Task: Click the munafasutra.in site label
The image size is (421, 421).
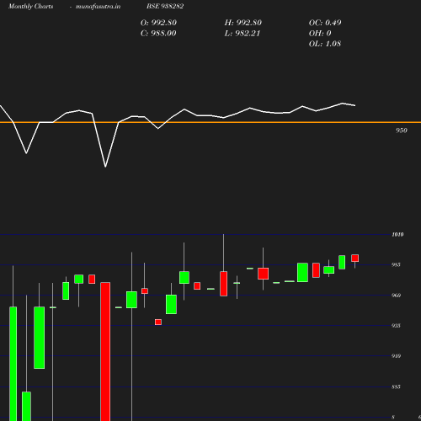Action: coord(98,6)
